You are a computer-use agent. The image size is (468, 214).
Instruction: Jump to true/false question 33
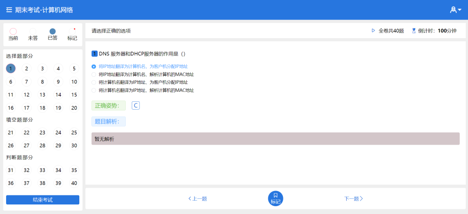(x=42, y=170)
